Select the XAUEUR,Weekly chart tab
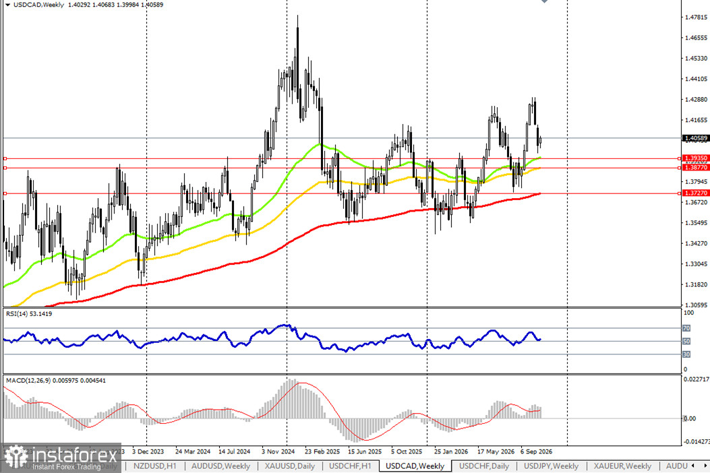The width and height of the screenshot is (710, 473). (x=622, y=466)
